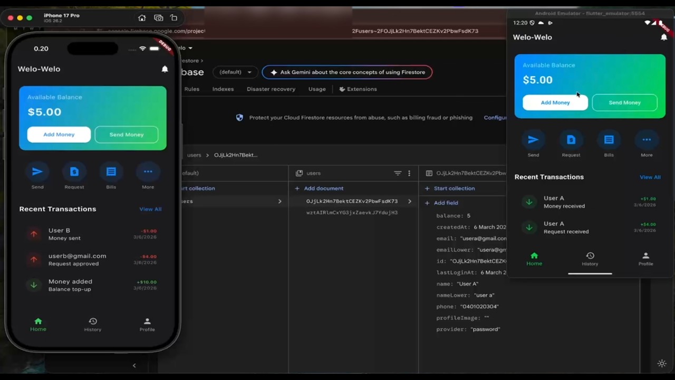Open the Indexes tab in Firestore

pos(223,89)
